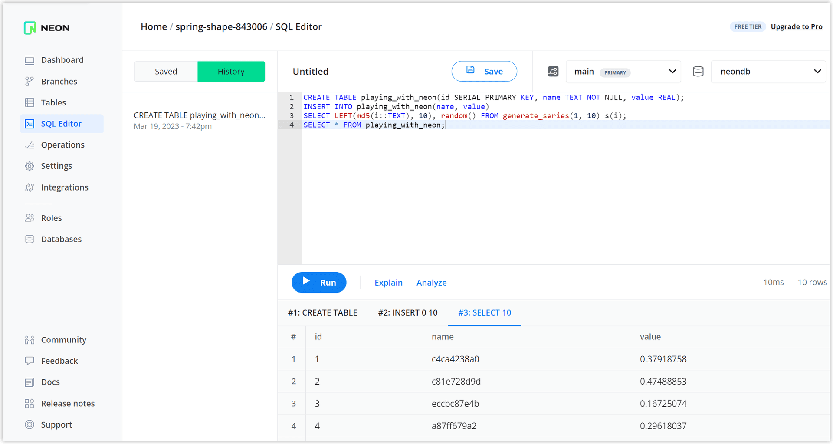833x444 pixels.
Task: Open the CREATE TABLE history entry
Action: point(200,121)
